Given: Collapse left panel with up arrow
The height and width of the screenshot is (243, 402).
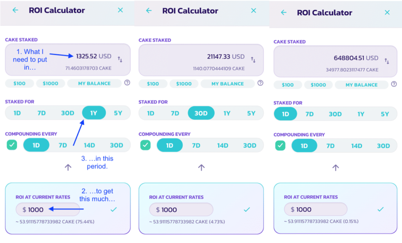Looking at the screenshot, I should tap(67, 167).
